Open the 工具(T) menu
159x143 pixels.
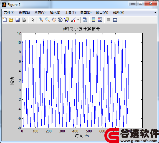click(x=70, y=12)
